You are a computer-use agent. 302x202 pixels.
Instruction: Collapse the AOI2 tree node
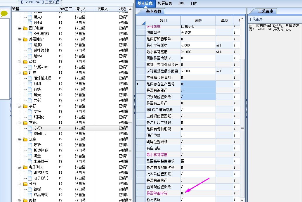tap(19, 62)
